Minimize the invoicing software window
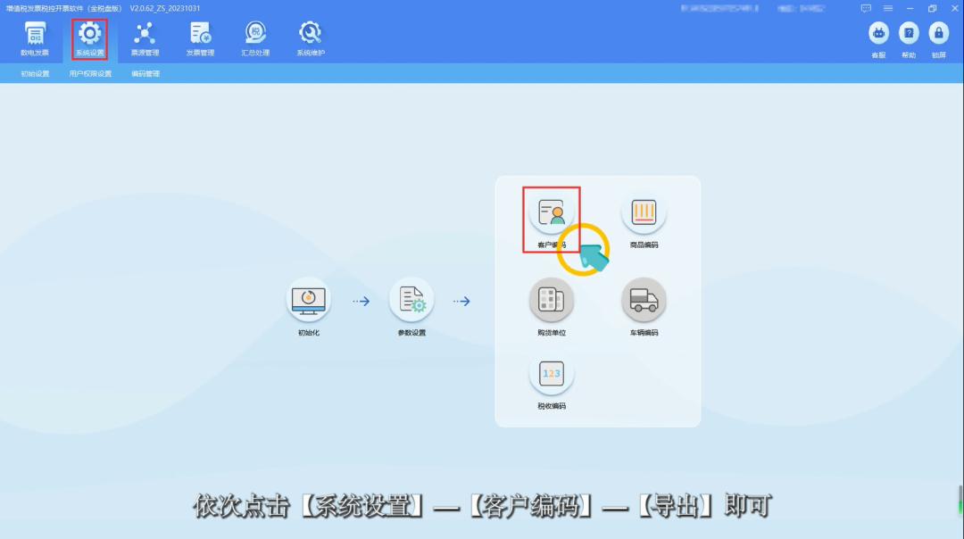The width and height of the screenshot is (964, 539). (910, 8)
